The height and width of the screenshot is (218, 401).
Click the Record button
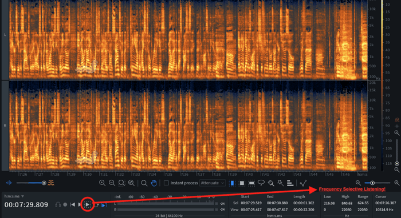click(x=65, y=204)
